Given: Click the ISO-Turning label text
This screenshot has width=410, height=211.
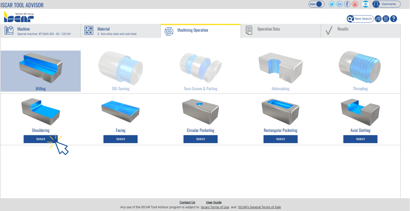Looking at the screenshot, I should tap(120, 88).
